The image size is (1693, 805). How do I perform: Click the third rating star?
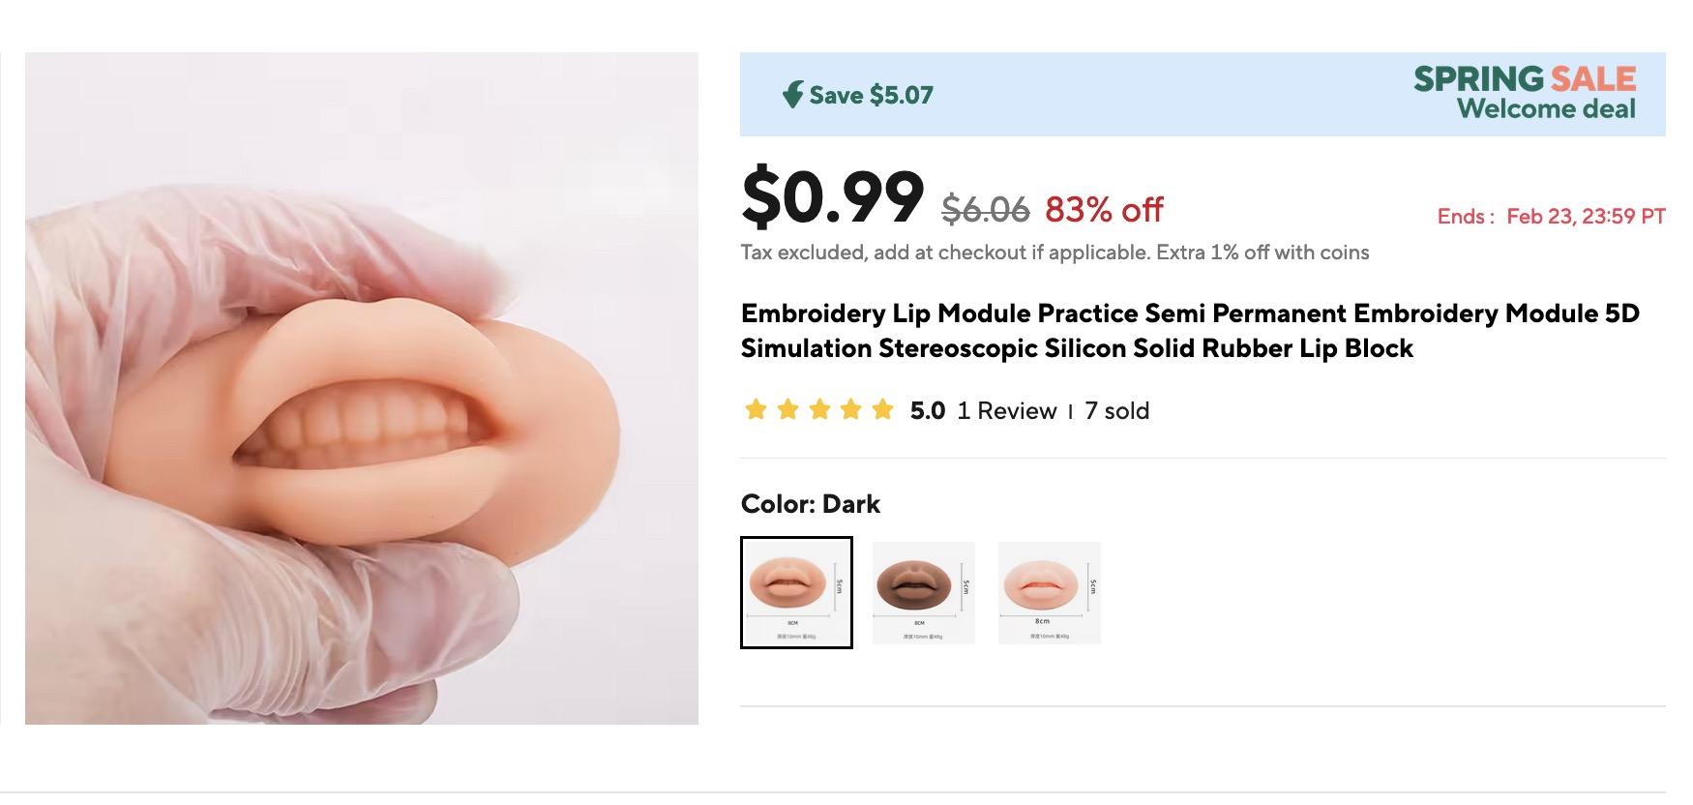coord(819,410)
